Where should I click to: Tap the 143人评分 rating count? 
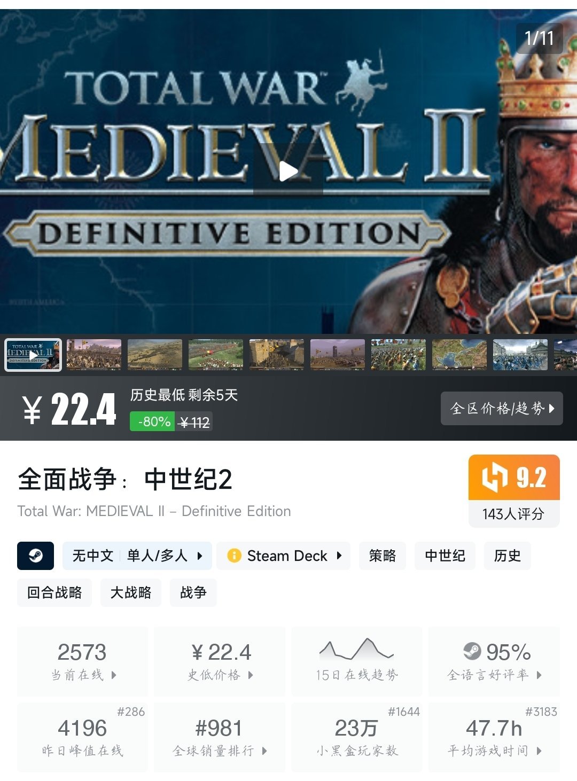coord(513,514)
